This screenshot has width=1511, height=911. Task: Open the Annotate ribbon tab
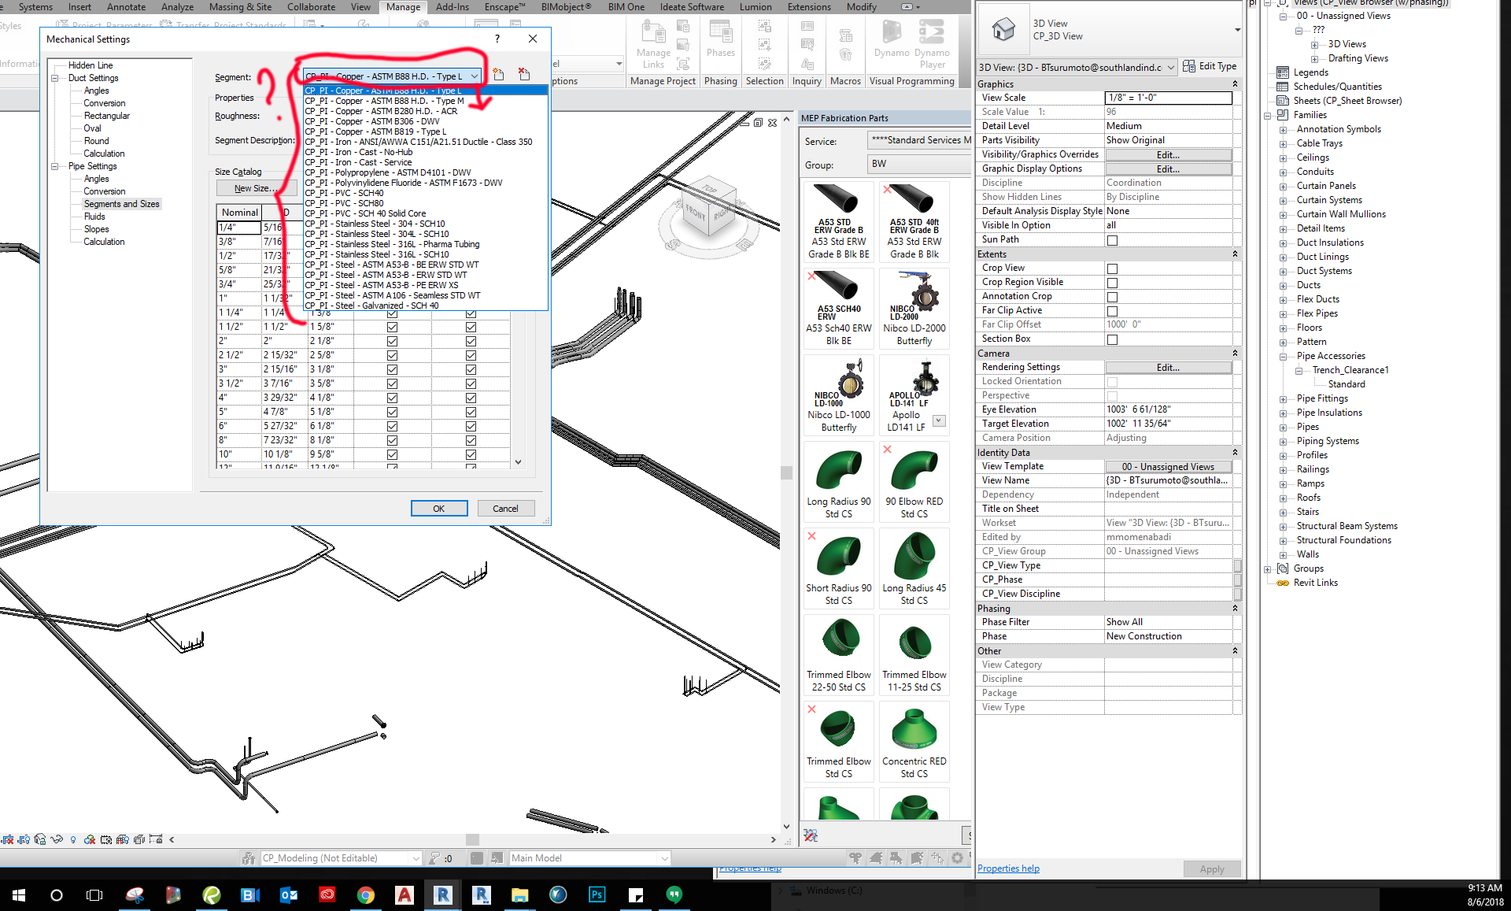pyautogui.click(x=126, y=6)
